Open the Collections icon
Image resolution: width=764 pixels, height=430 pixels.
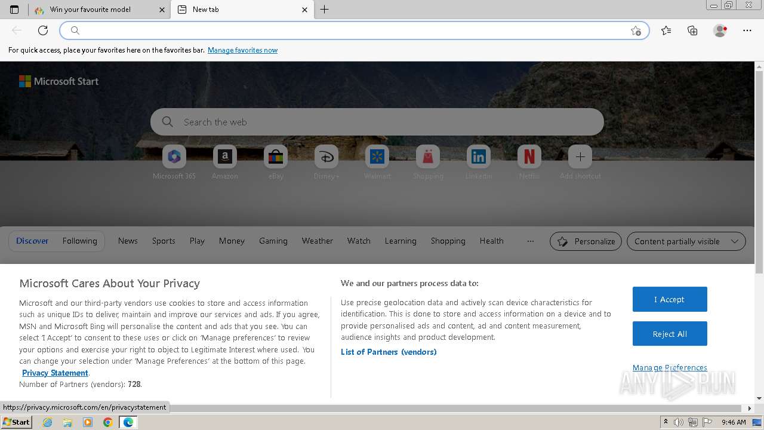692,30
